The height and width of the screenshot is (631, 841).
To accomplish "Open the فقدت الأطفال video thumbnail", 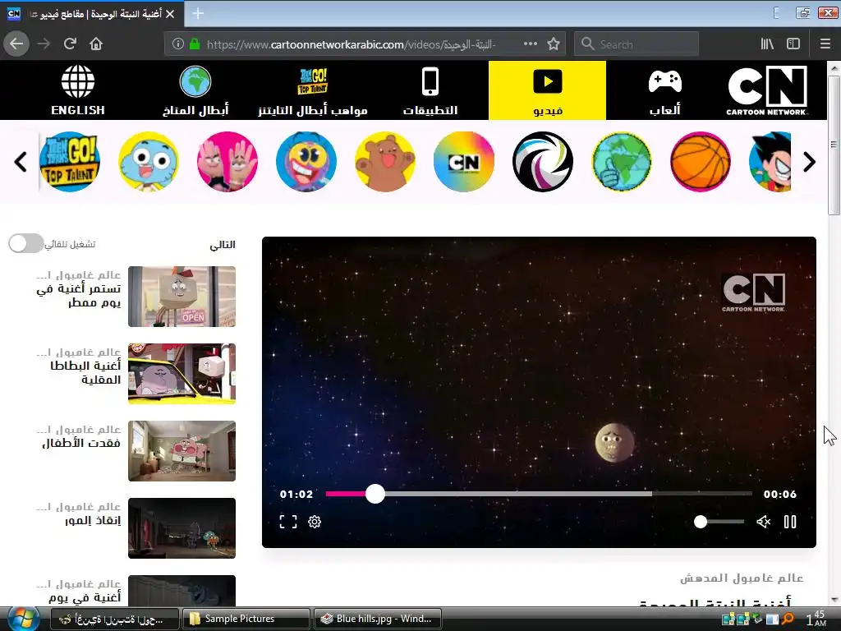I will (182, 451).
